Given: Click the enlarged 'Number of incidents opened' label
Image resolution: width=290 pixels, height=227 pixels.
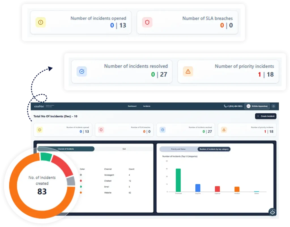Looking at the screenshot, I should pyautogui.click(x=98, y=18).
